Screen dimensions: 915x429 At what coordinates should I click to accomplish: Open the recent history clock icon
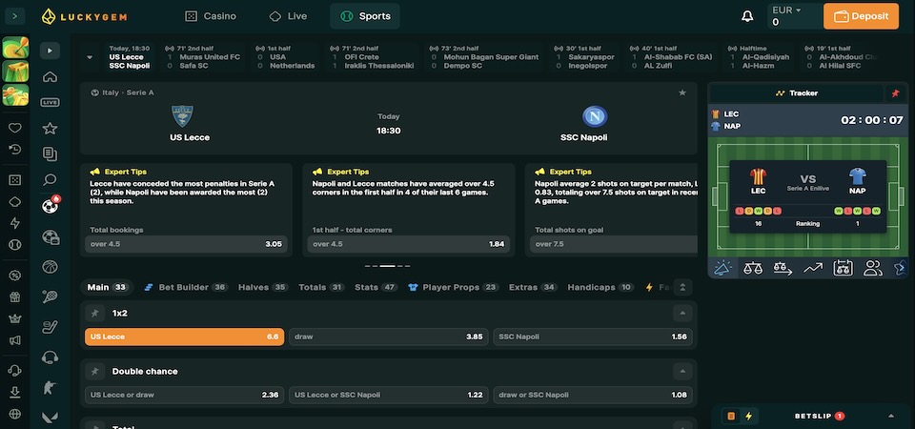(x=15, y=150)
